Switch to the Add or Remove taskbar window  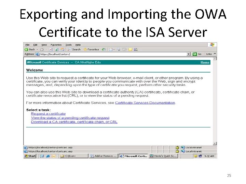click(104, 156)
